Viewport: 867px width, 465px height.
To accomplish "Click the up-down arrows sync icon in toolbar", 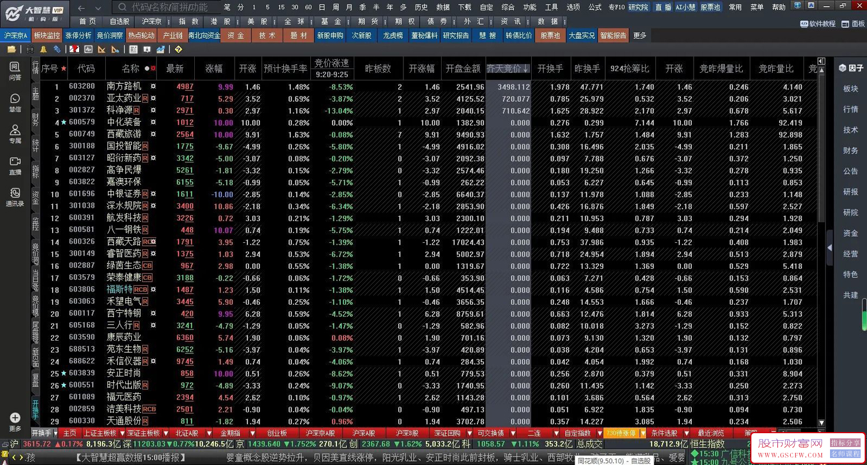I will click(57, 50).
